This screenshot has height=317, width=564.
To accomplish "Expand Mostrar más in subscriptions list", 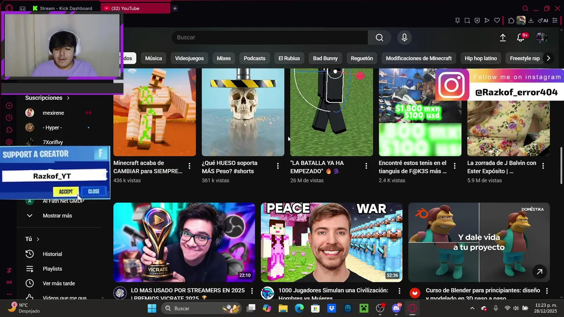I will click(57, 216).
